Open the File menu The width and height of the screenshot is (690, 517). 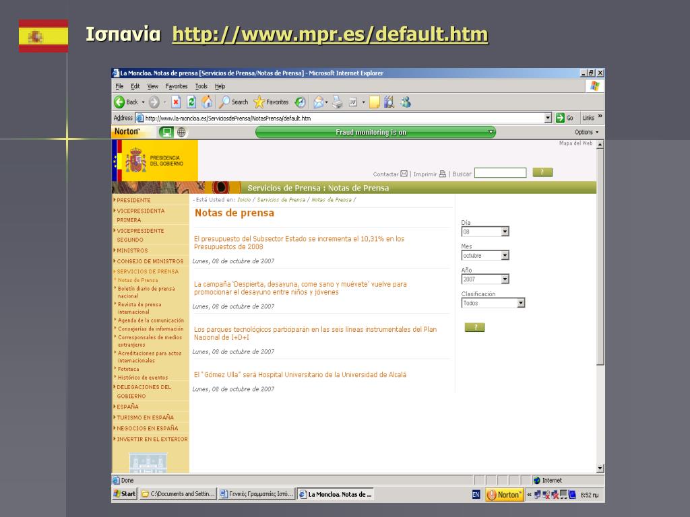[x=119, y=86]
